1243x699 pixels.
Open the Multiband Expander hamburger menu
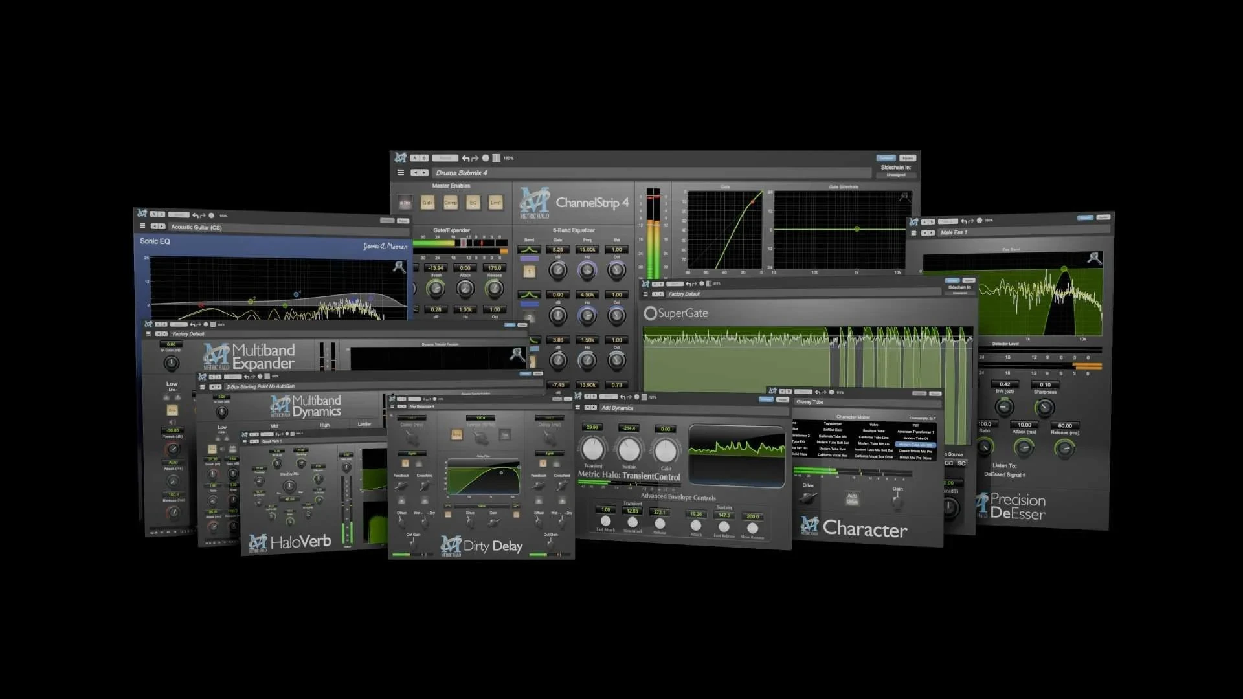(x=148, y=334)
